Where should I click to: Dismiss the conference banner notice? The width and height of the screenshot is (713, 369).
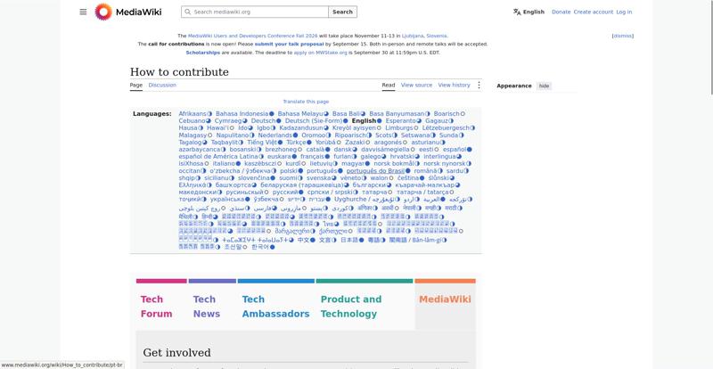pyautogui.click(x=622, y=36)
